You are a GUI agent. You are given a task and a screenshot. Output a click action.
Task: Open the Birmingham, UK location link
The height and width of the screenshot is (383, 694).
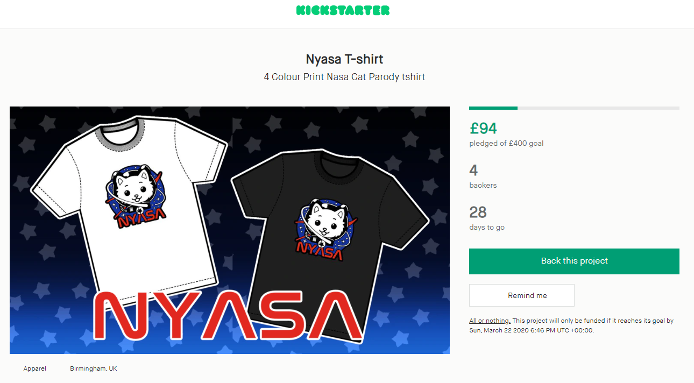tap(94, 368)
